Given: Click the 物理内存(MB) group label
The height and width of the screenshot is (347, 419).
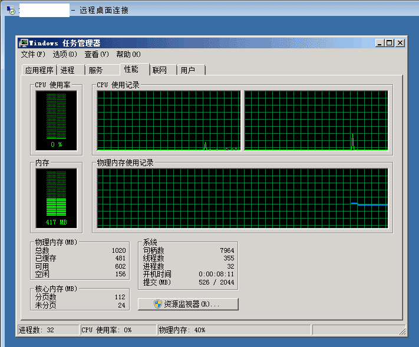Looking at the screenshot, I should click(x=56, y=242).
